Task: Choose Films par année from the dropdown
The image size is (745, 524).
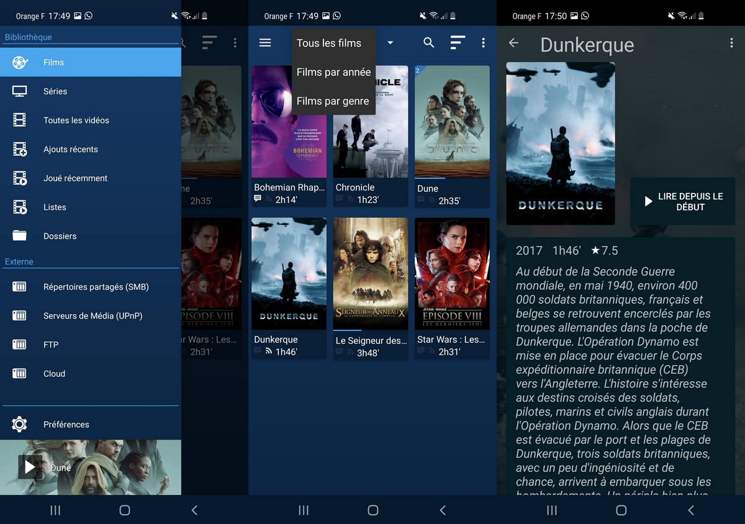Action: click(x=333, y=72)
